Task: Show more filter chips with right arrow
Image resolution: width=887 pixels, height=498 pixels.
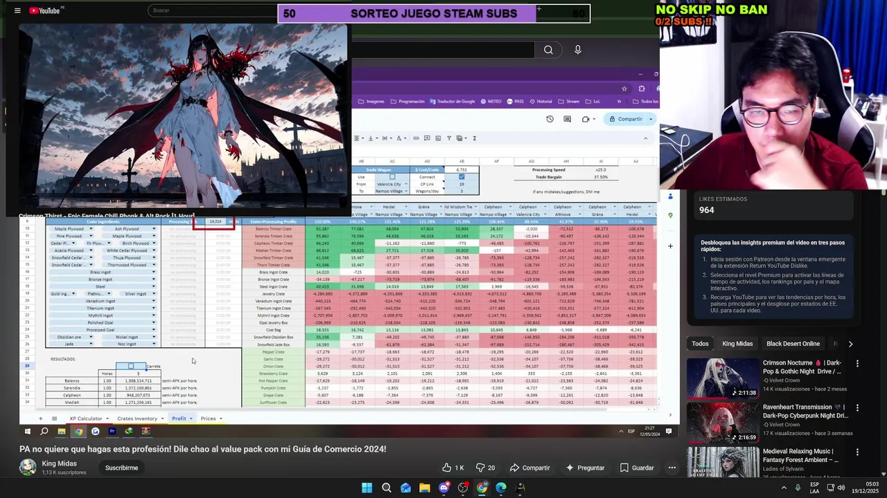Action: (x=850, y=344)
